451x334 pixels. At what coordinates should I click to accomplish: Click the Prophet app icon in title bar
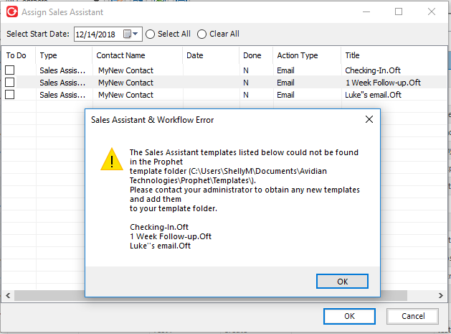12,11
